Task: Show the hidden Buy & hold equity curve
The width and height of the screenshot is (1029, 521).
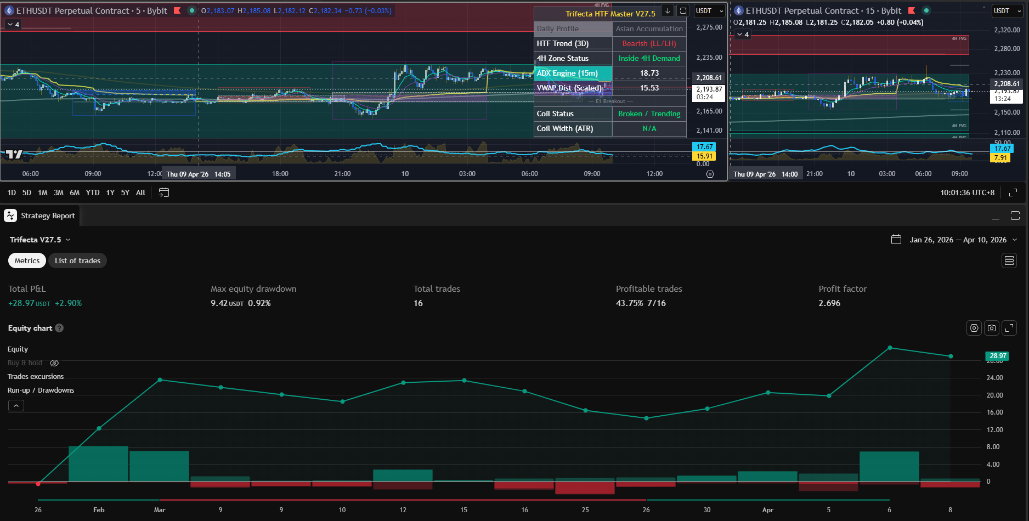Action: 54,363
